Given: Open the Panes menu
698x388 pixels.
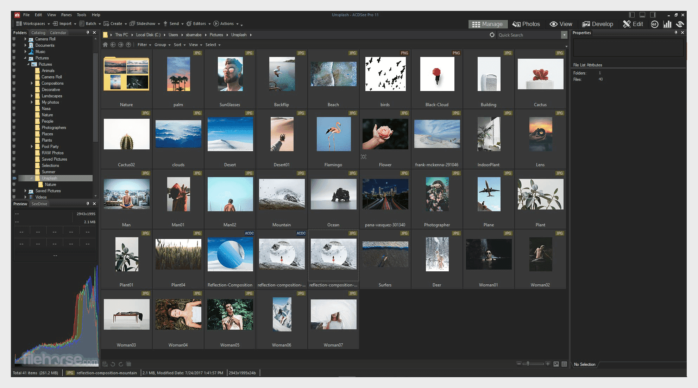Looking at the screenshot, I should 66,15.
